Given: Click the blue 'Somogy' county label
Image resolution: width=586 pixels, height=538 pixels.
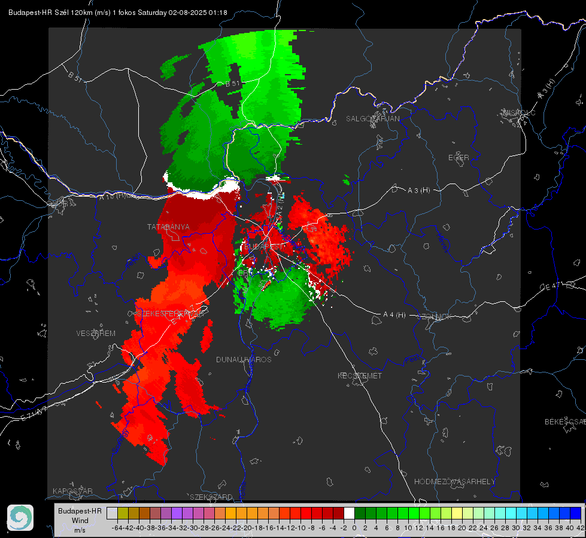Looking at the screenshot, I should coord(120,441).
